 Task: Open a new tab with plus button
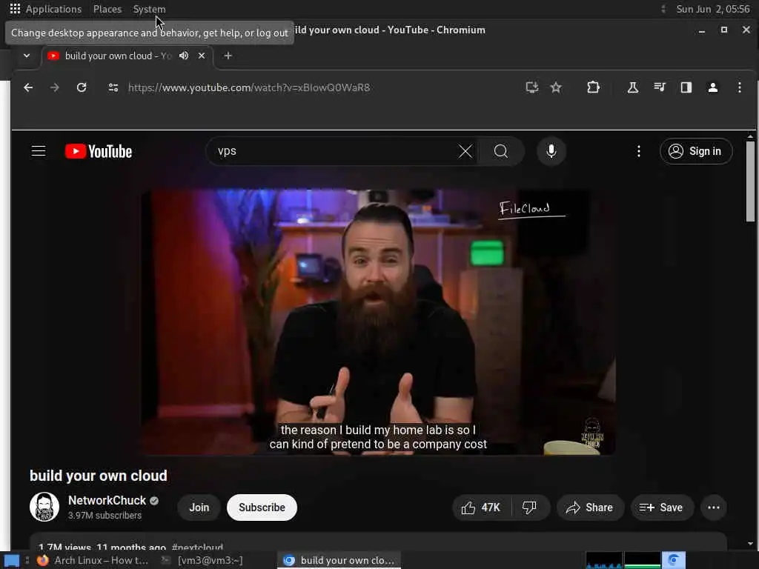point(228,56)
